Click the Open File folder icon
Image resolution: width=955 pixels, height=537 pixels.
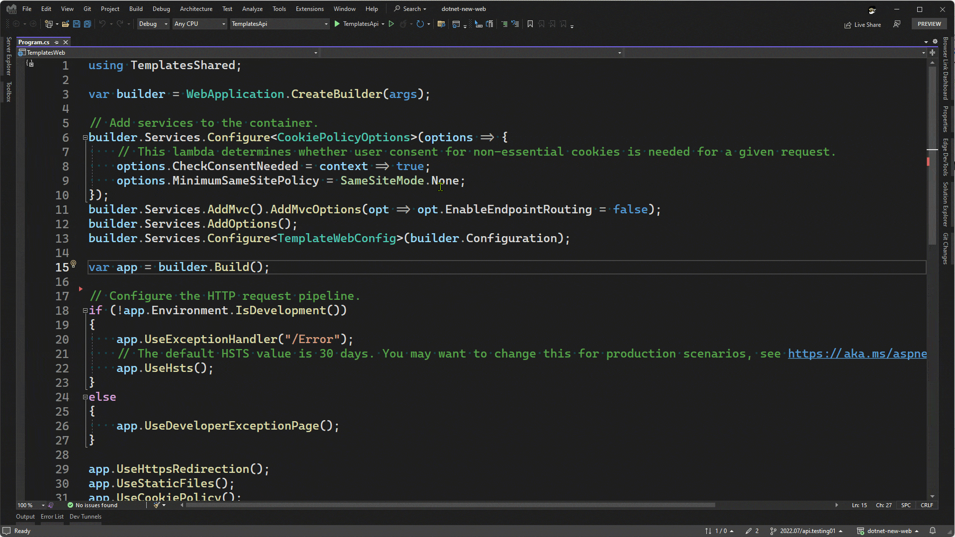65,24
